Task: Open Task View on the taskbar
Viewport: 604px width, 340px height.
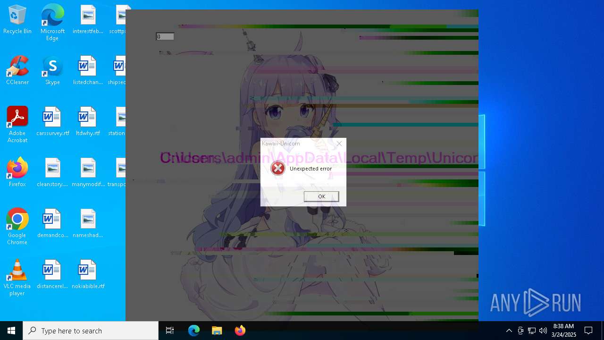Action: coord(170,331)
